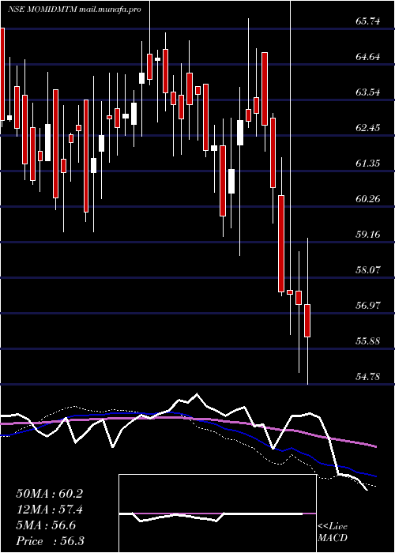Click the NSE MOMIDMTM chart title
395x553 pixels.
74,9
